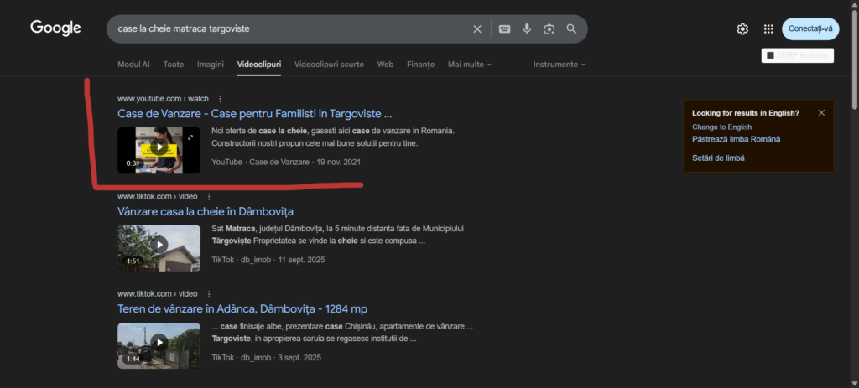Click the www.youtube.com › watch breadcrumb
This screenshot has height=388, width=859.
coord(164,99)
